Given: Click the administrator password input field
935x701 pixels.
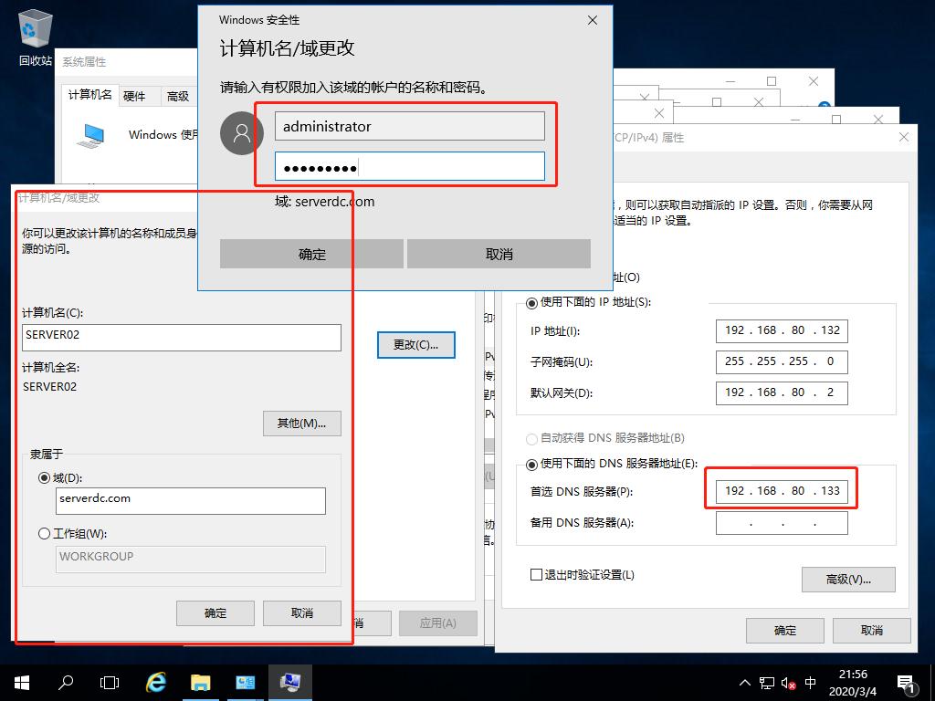Looking at the screenshot, I should (x=410, y=166).
